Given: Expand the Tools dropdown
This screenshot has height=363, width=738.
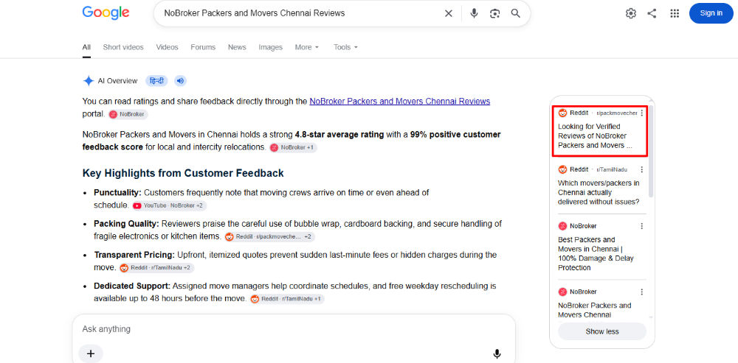Looking at the screenshot, I should [x=346, y=47].
